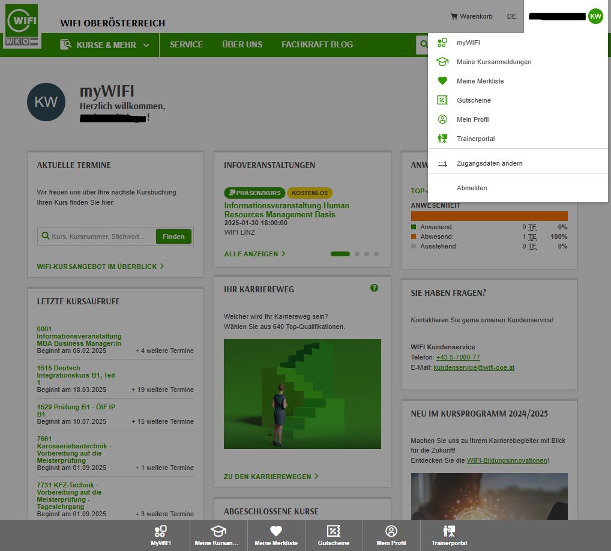
Task: Select the first carousel indicator in Infoveranstaltungen
Action: click(x=340, y=254)
